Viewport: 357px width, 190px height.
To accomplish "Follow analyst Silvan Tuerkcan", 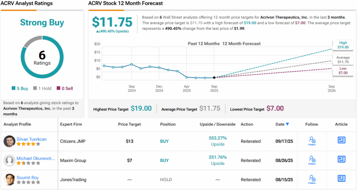I will [x=312, y=140].
